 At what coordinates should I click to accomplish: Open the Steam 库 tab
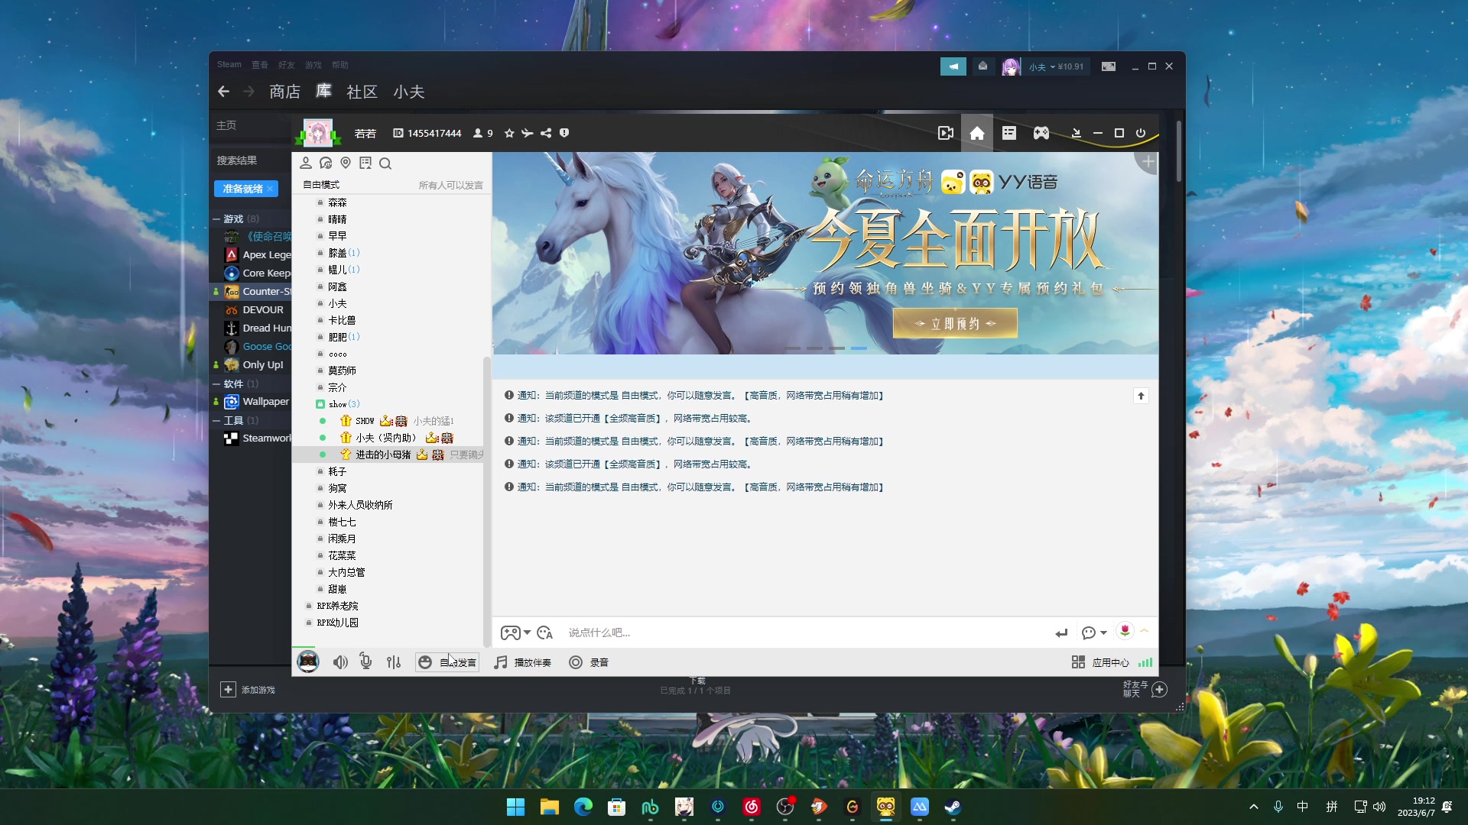point(324,91)
